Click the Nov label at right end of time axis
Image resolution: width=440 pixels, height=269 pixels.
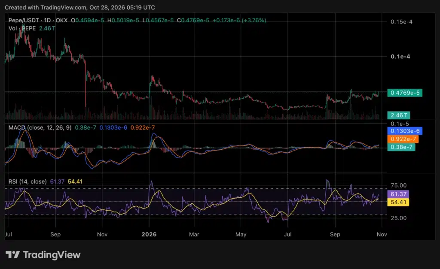point(382,234)
